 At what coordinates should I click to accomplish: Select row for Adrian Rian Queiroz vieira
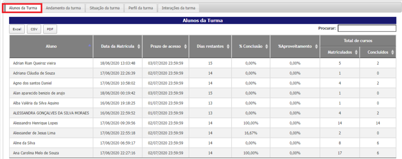[35, 63]
